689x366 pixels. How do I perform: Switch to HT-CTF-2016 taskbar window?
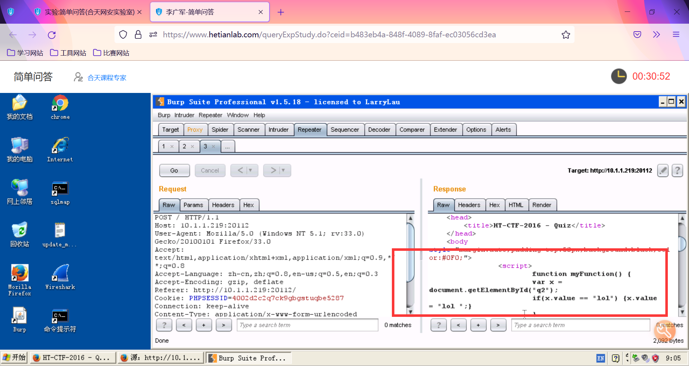point(72,358)
